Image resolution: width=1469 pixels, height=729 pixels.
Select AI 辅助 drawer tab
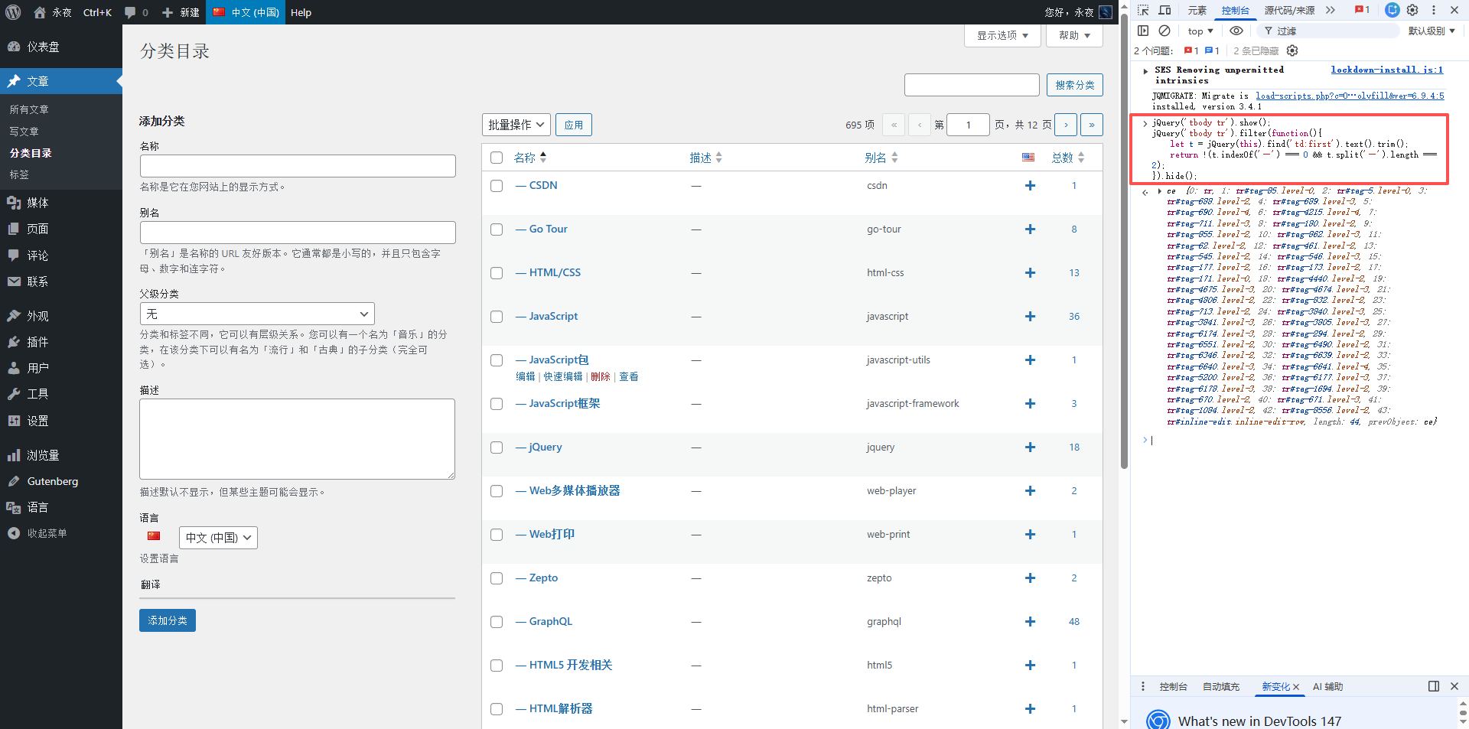1327,686
